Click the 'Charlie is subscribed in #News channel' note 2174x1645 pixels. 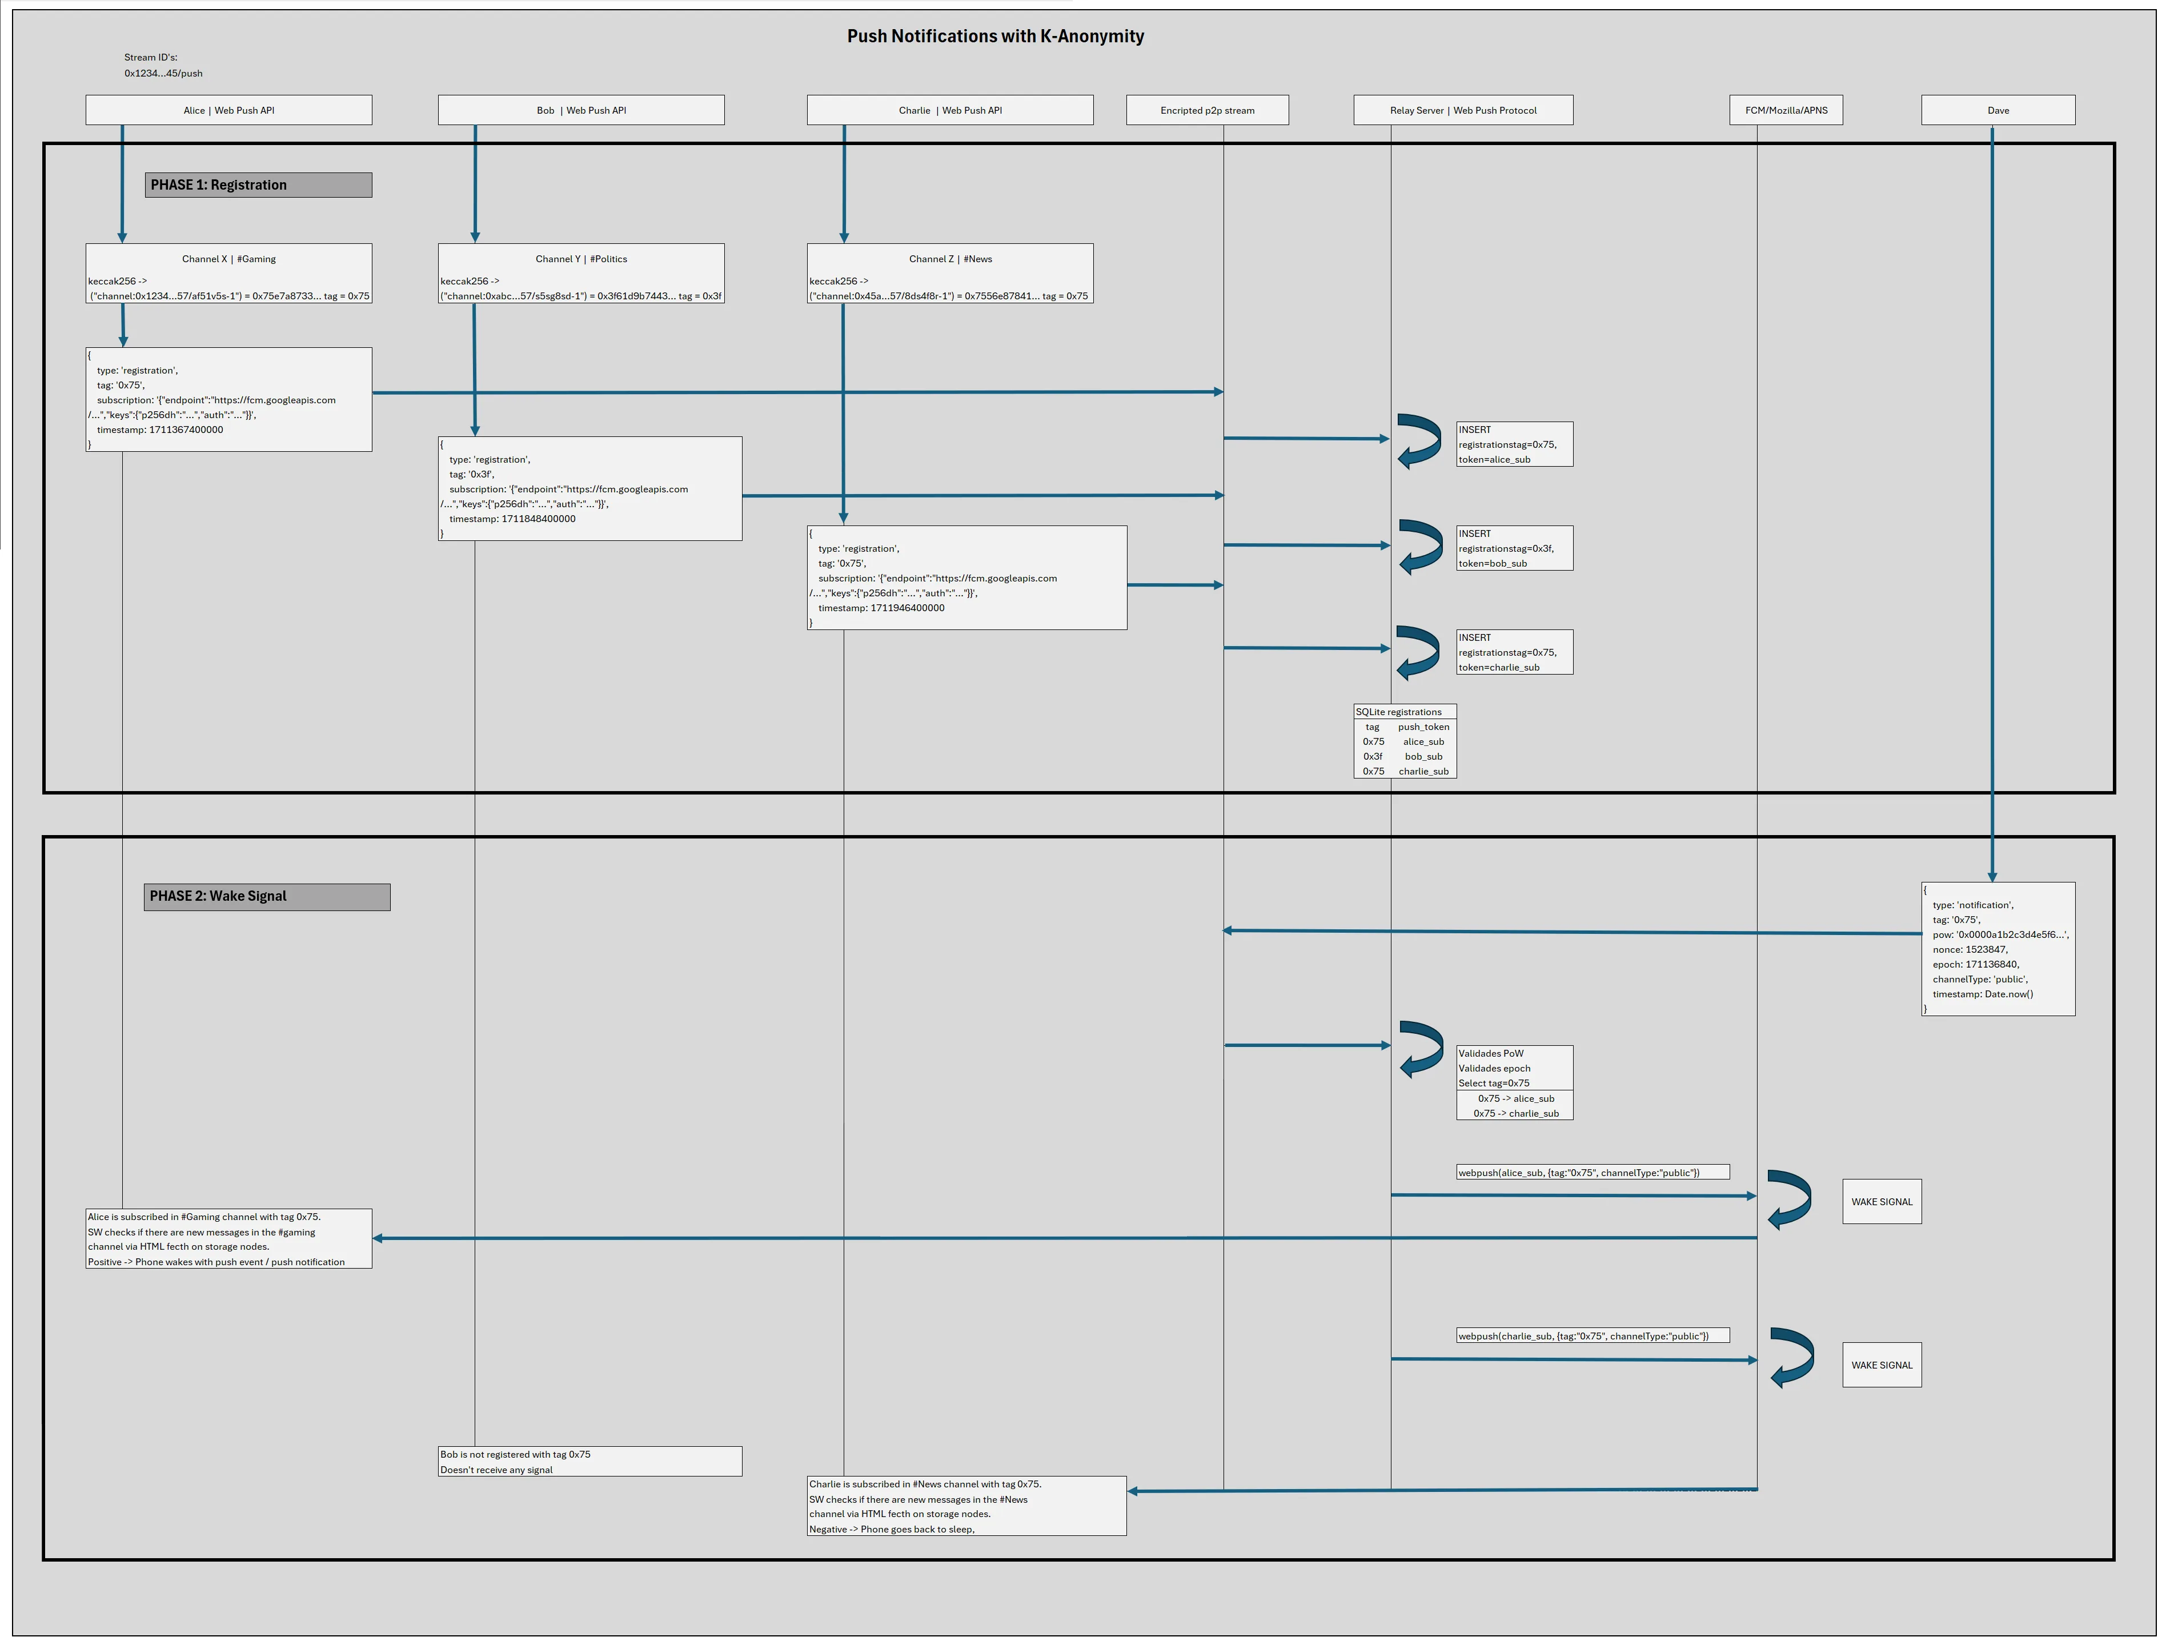(x=967, y=1506)
